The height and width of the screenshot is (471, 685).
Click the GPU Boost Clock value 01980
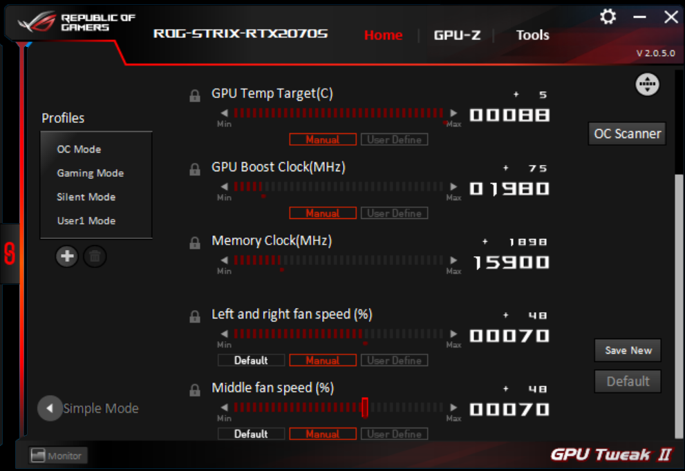point(509,189)
